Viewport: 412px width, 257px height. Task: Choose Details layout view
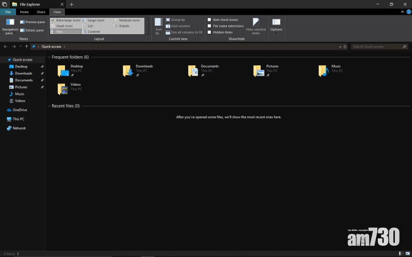click(x=124, y=26)
